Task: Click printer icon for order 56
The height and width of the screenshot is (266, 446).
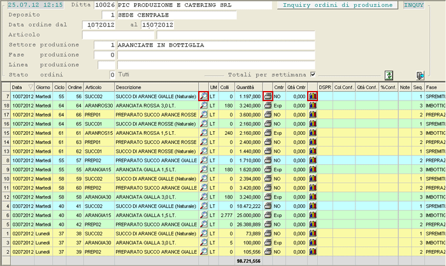Action: click(x=268, y=96)
